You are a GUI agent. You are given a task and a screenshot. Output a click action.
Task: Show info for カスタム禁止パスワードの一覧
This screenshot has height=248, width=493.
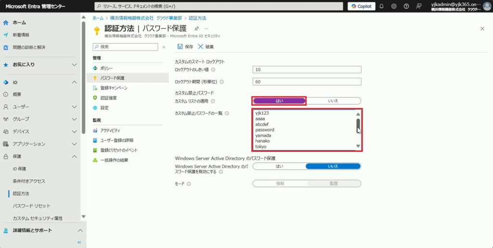pyautogui.click(x=227, y=113)
